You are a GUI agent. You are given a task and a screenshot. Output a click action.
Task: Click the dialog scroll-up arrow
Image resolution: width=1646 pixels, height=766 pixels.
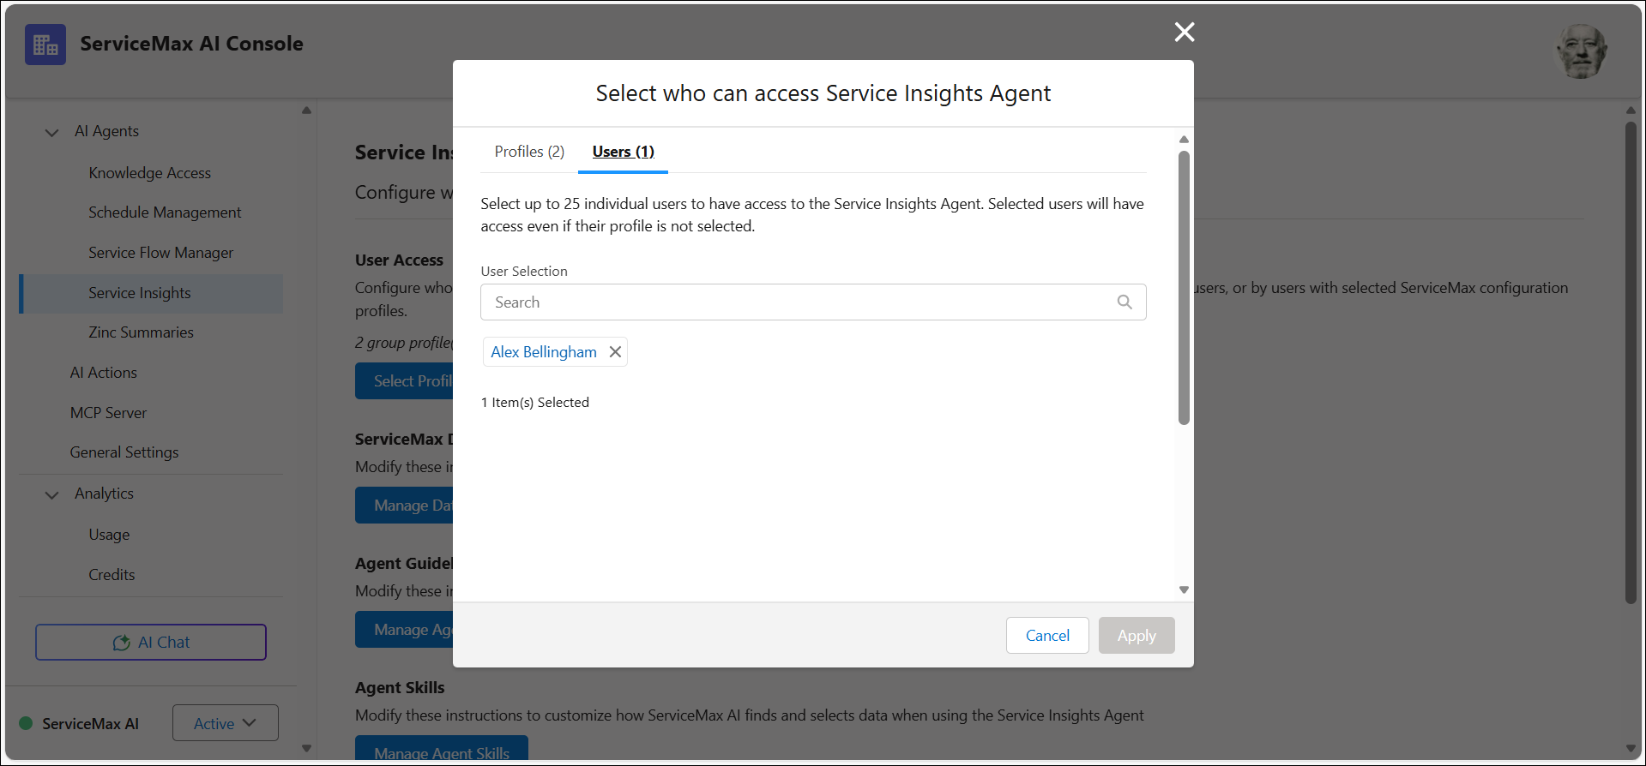[x=1184, y=139]
